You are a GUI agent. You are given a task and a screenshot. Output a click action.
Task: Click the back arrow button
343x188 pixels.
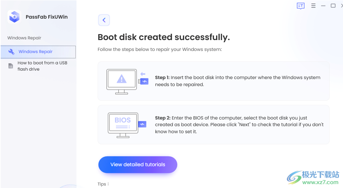pyautogui.click(x=104, y=20)
